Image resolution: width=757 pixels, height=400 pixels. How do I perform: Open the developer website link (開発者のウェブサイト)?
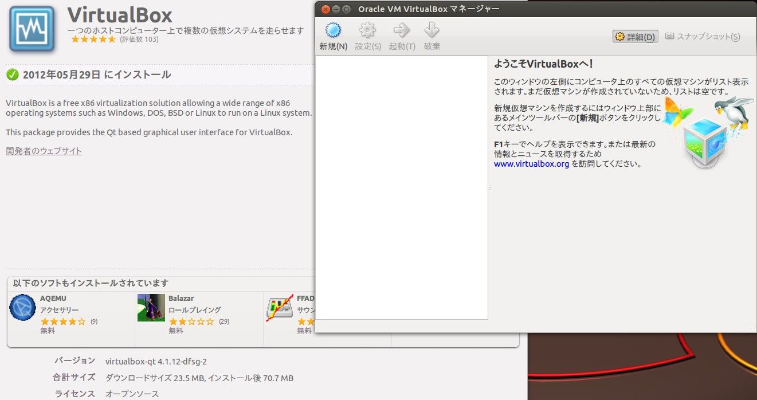click(x=44, y=151)
